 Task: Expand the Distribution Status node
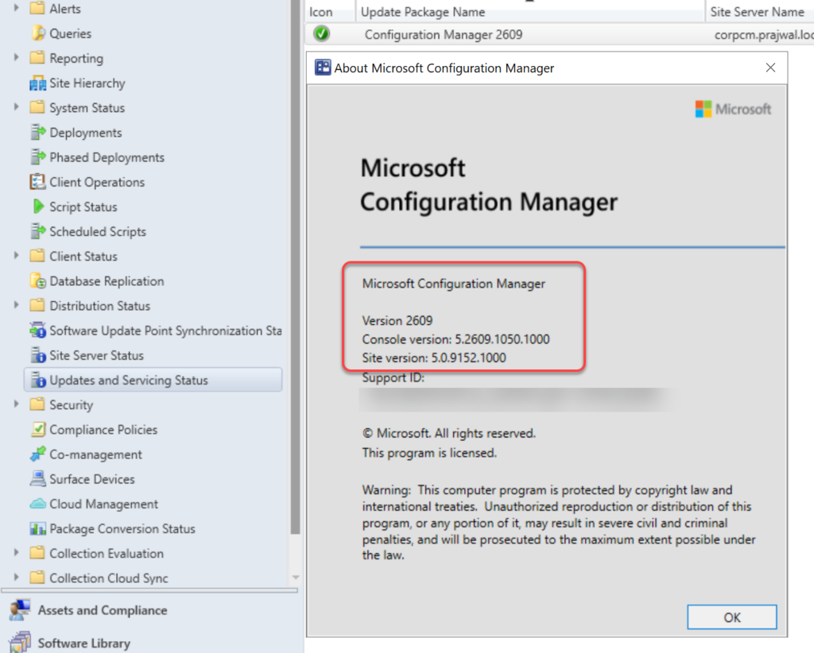point(16,306)
